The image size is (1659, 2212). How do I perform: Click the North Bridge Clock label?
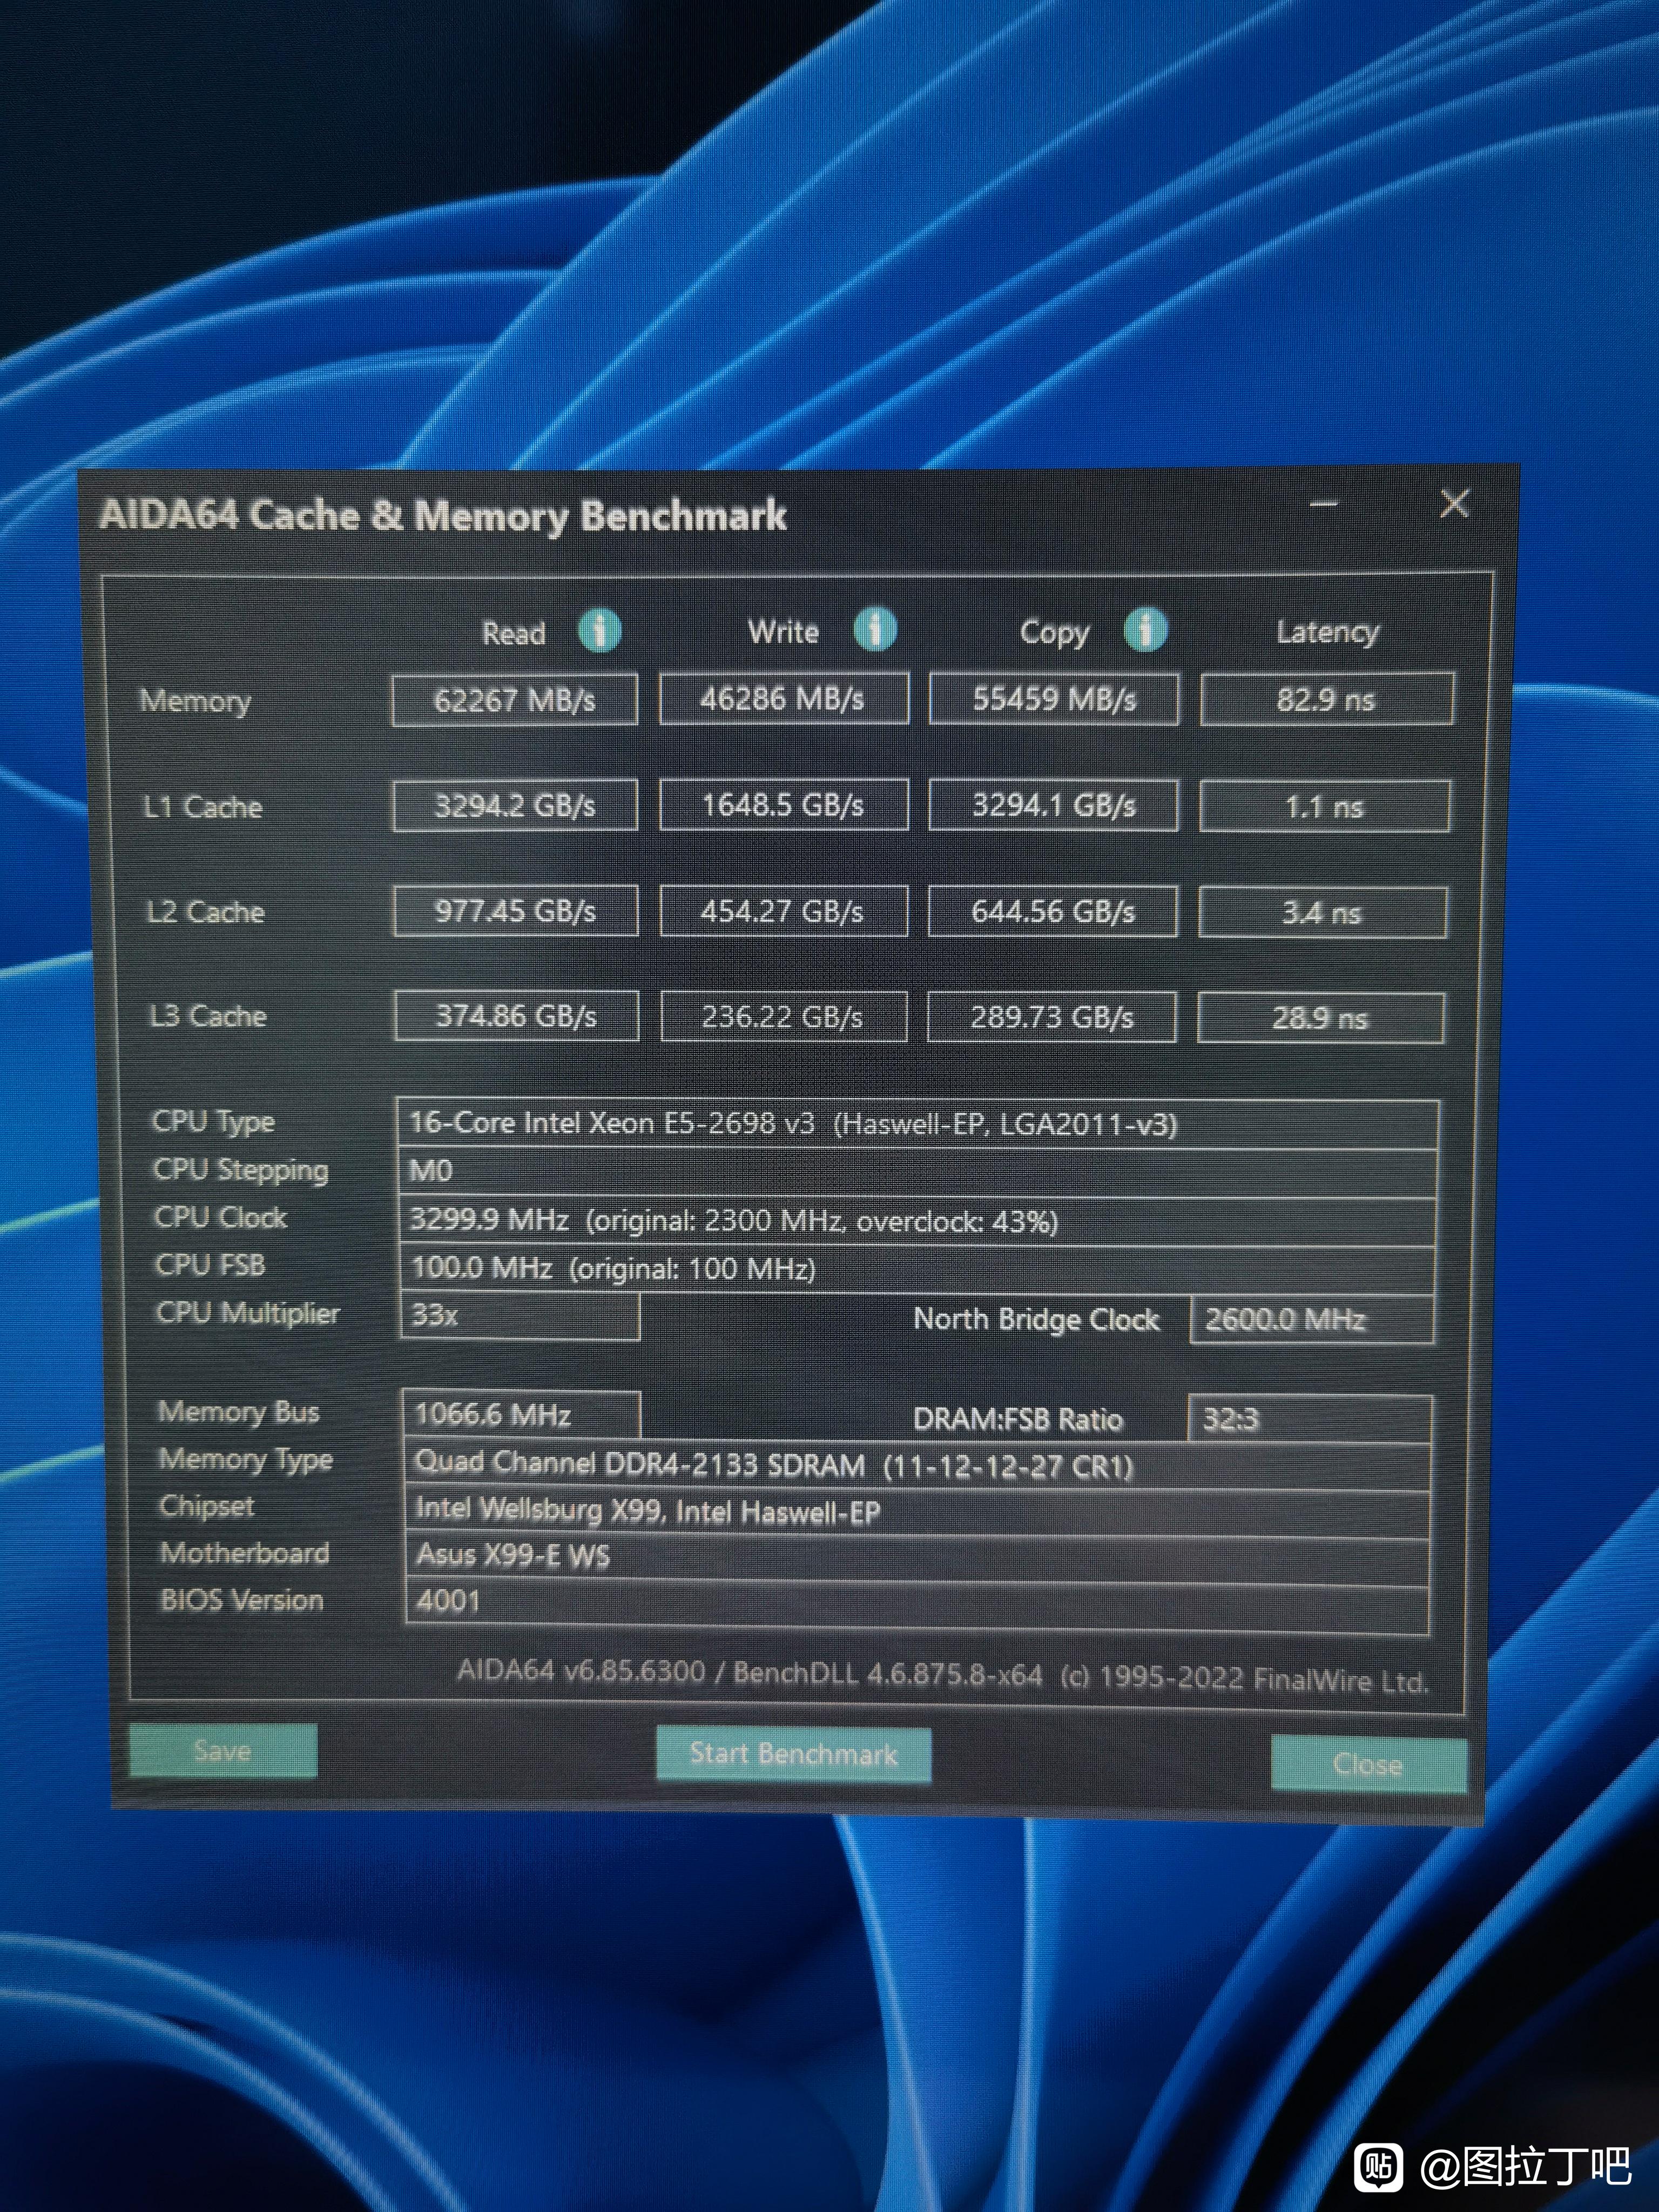click(x=1036, y=1320)
